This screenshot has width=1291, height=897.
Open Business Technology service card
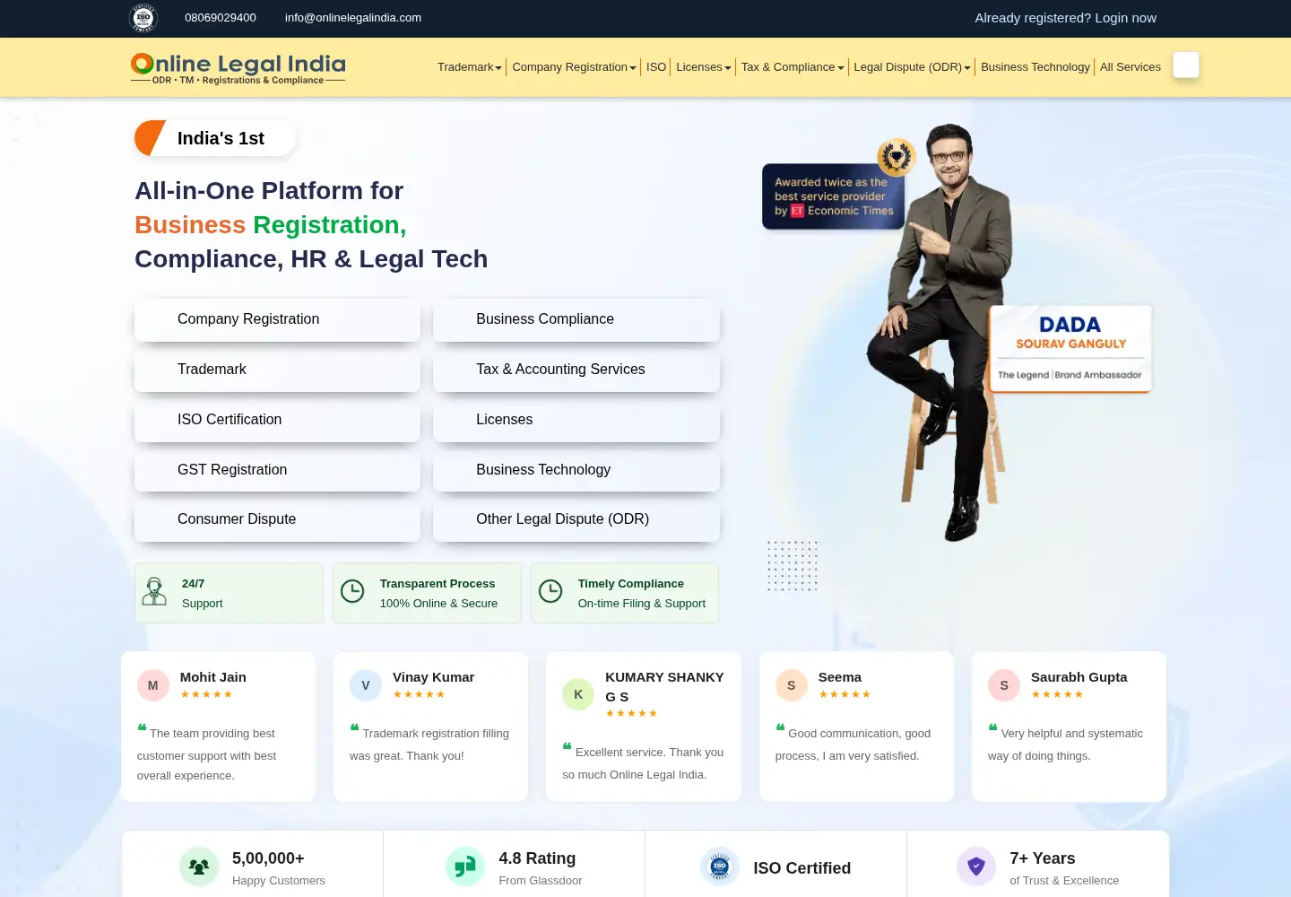pyautogui.click(x=576, y=470)
